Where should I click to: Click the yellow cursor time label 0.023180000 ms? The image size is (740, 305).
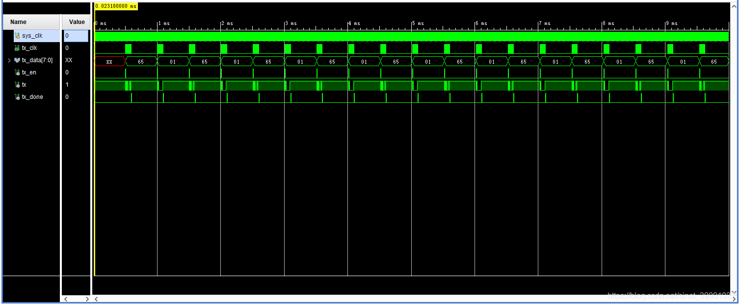(x=116, y=6)
